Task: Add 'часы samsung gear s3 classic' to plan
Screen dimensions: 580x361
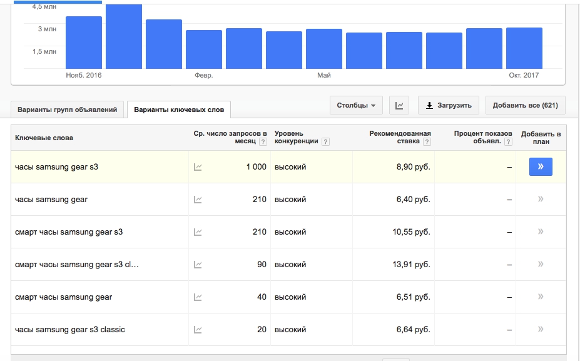Action: coord(541,329)
